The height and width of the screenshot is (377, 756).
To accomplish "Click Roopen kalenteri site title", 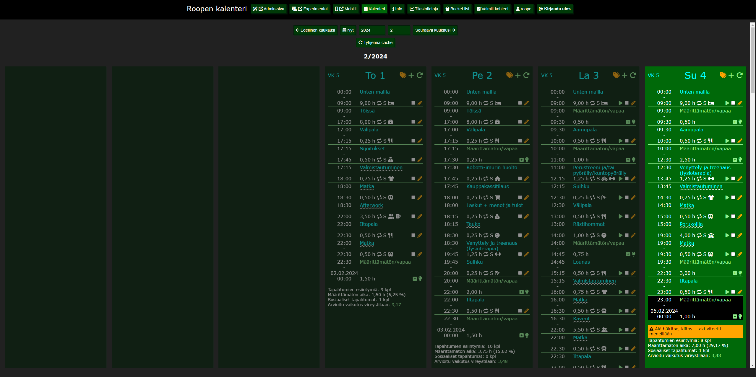I will (217, 9).
